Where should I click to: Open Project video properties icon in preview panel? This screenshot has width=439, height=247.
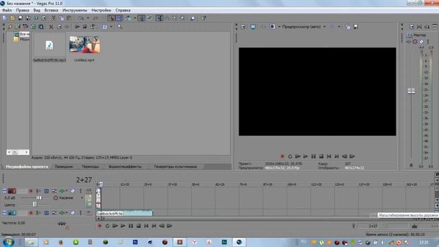(243, 27)
